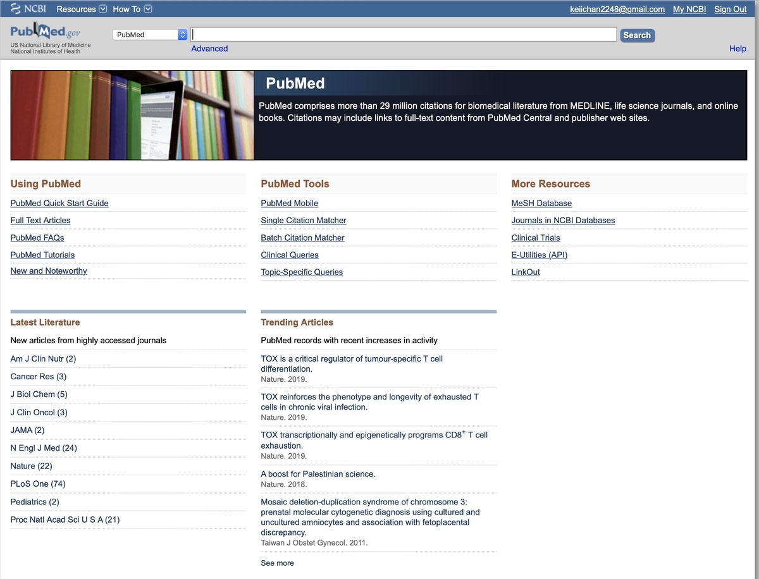Open the Advanced search link
The width and height of the screenshot is (759, 579).
click(x=209, y=49)
